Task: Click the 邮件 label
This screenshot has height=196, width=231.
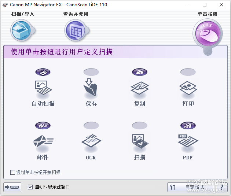Action: click(43, 157)
